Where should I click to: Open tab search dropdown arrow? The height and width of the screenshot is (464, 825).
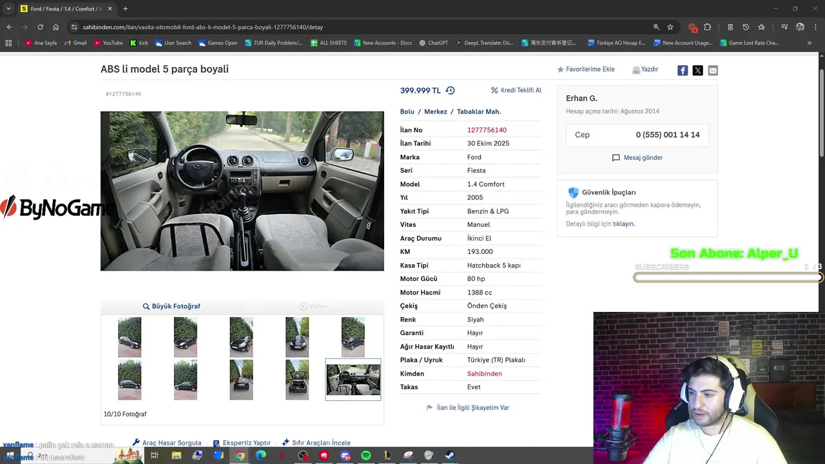click(x=8, y=9)
